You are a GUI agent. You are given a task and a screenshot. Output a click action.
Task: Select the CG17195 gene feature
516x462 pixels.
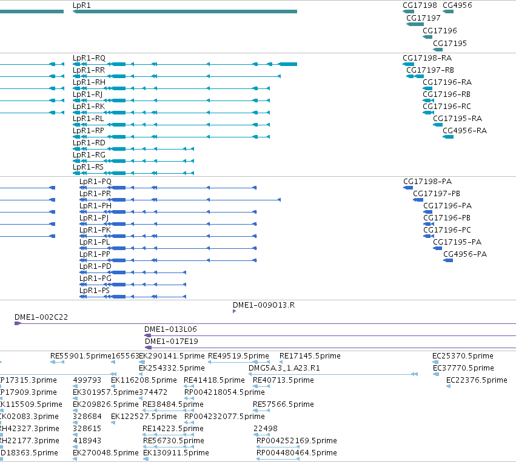438,50
